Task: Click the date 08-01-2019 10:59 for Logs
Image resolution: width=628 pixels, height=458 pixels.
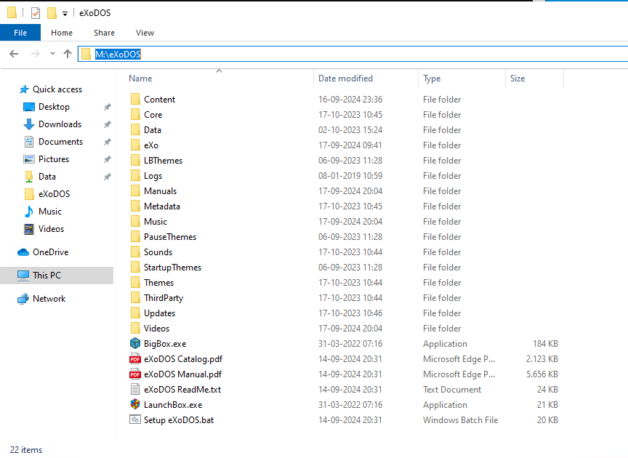Action: tap(350, 175)
